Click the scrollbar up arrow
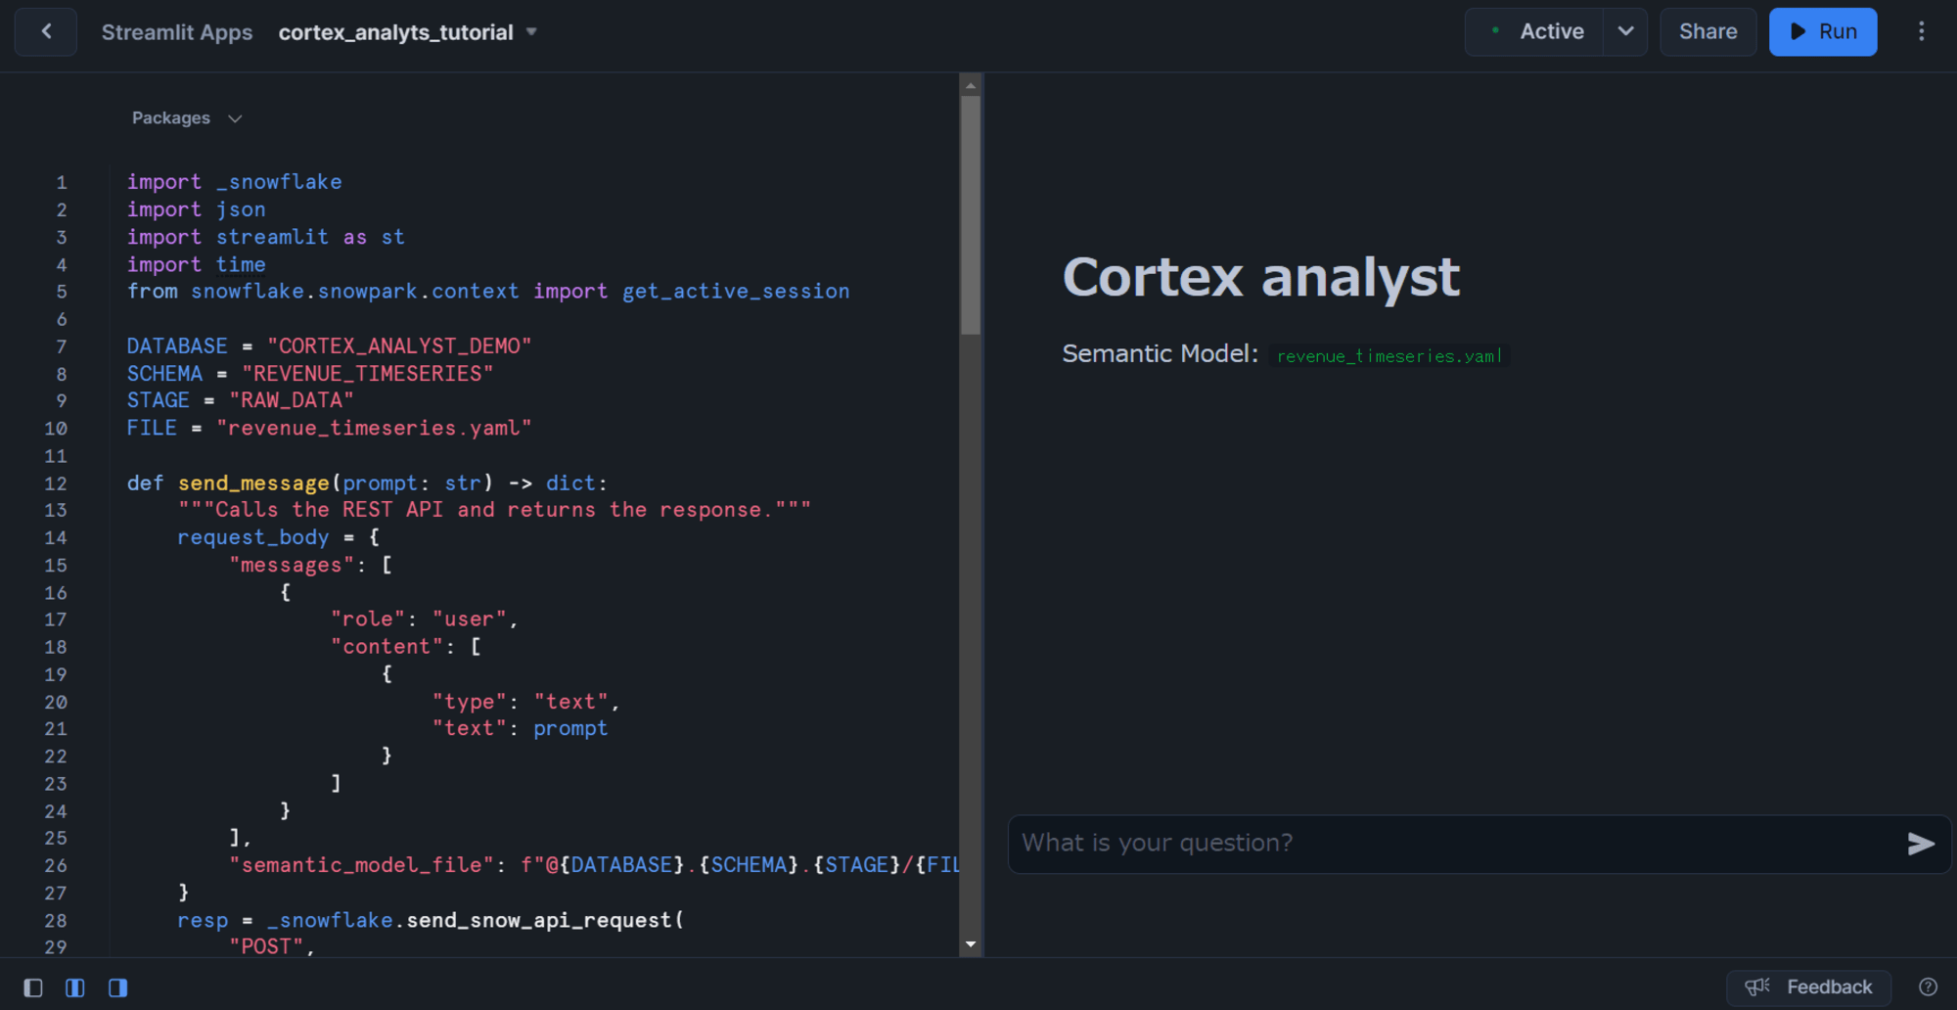This screenshot has height=1010, width=1957. pyautogui.click(x=971, y=85)
